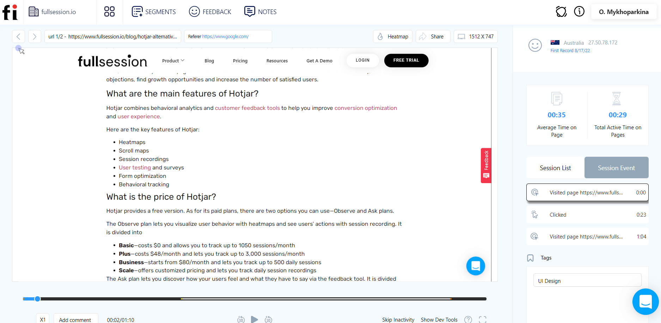The width and height of the screenshot is (661, 323).
Task: Share this session recording
Action: pos(433,36)
